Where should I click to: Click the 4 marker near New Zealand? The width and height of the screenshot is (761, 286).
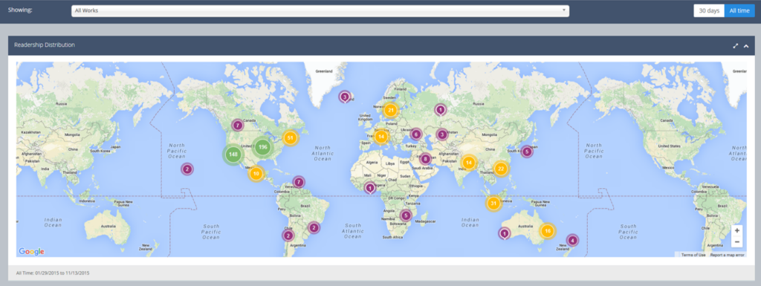pos(573,240)
